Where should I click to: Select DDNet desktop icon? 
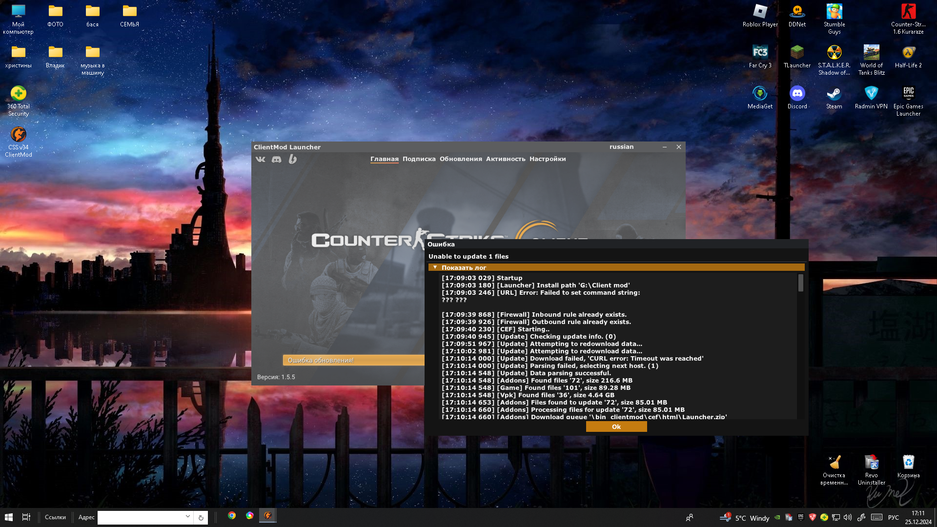point(797,16)
